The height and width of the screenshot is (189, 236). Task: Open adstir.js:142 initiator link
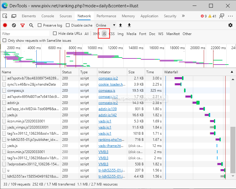108,115
